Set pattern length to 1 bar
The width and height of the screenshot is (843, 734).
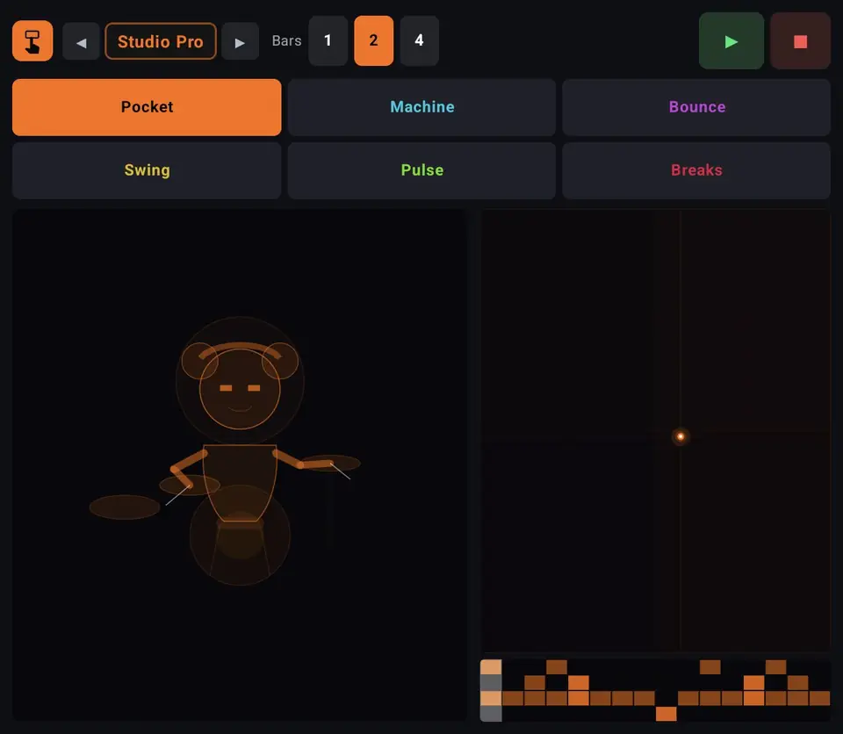[x=328, y=41]
